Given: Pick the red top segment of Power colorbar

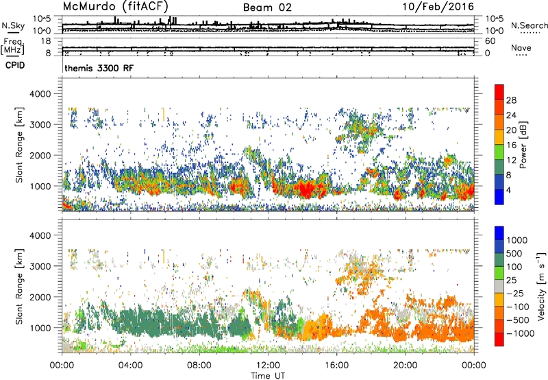Looking at the screenshot, I should coord(499,93).
